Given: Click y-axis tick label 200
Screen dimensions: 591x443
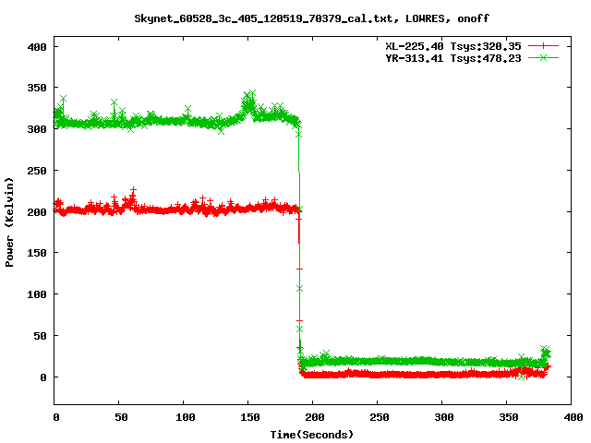Looking at the screenshot, I should [37, 212].
